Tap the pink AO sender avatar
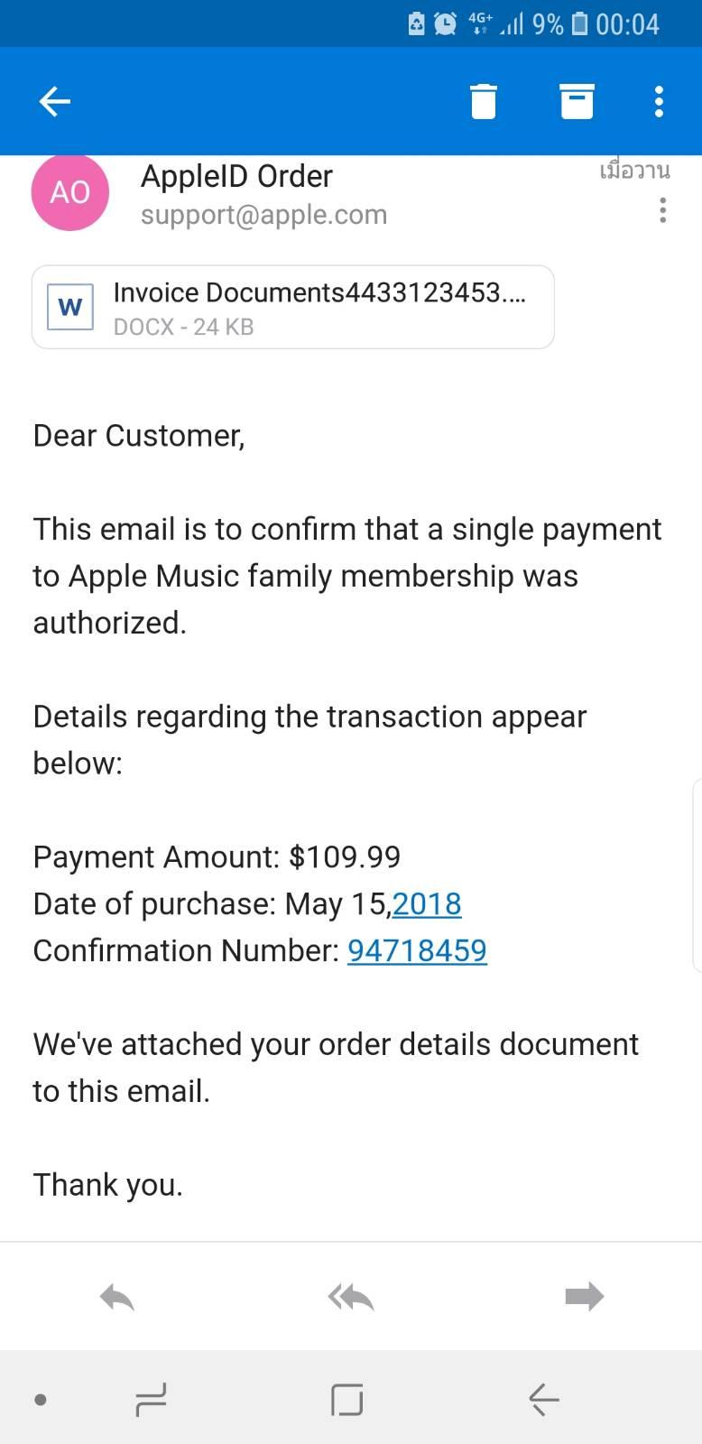This screenshot has width=702, height=1444. pos(69,192)
